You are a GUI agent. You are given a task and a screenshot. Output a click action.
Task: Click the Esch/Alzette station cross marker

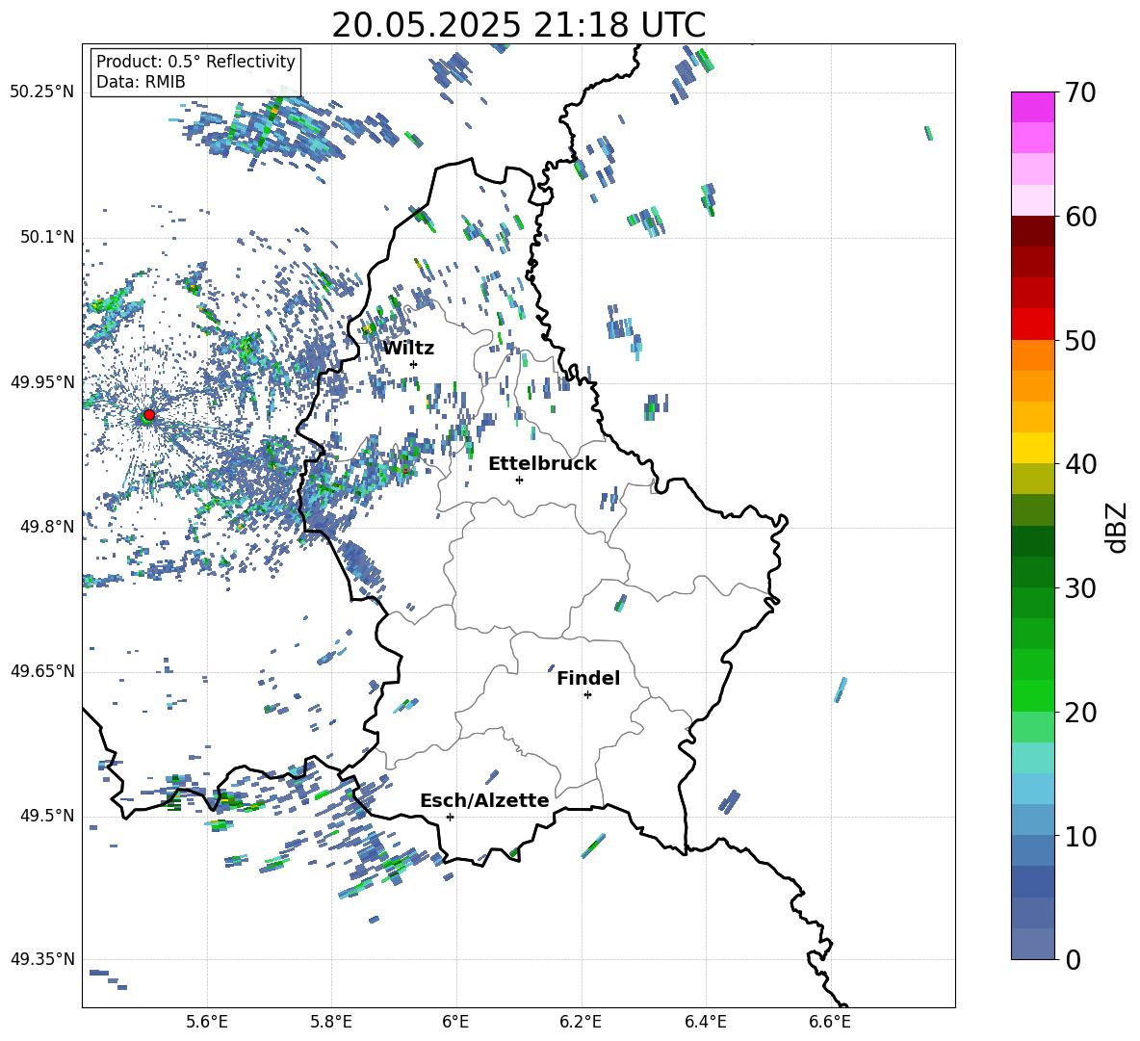click(450, 817)
